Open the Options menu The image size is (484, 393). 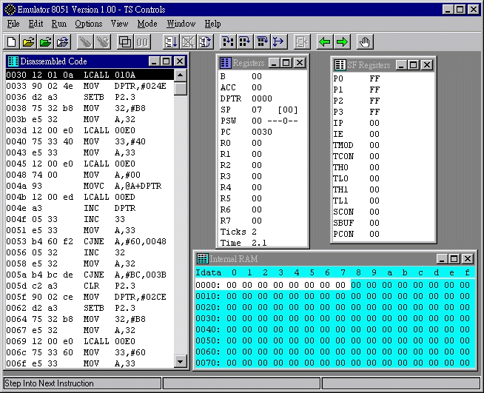(89, 24)
